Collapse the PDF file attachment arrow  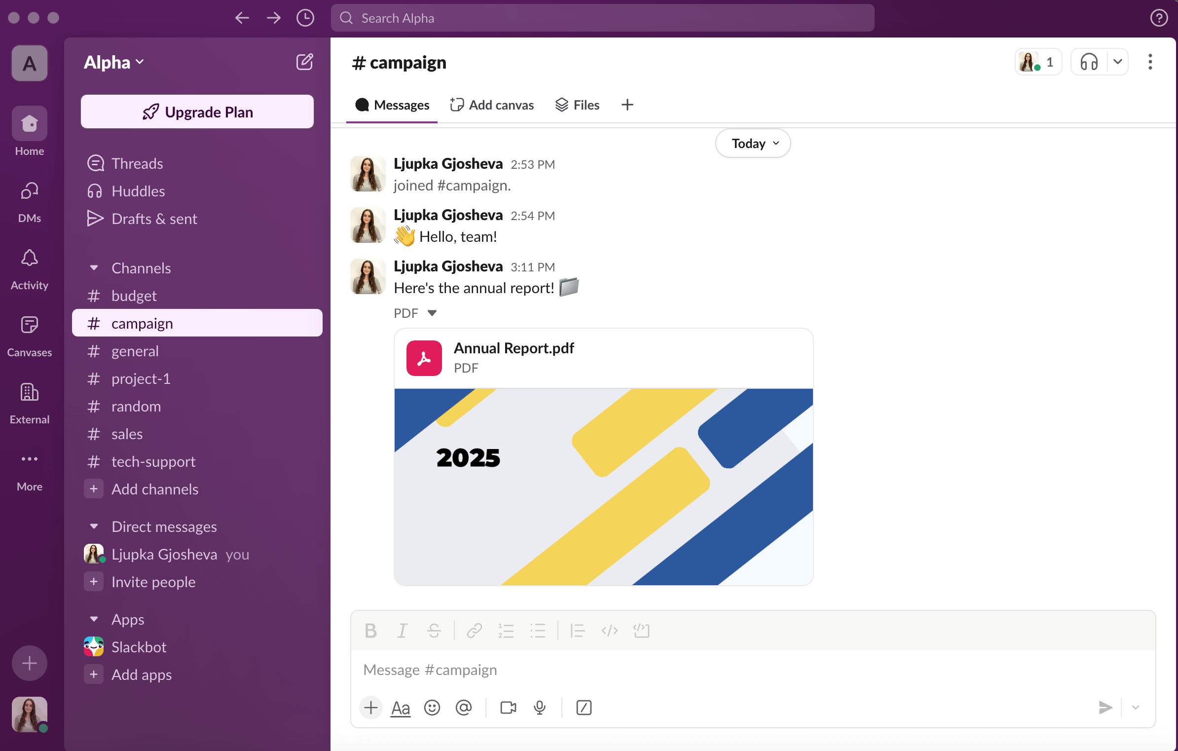pyautogui.click(x=432, y=313)
